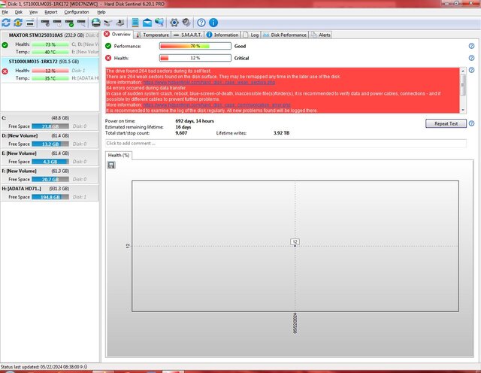Open the Disk Performance tab
481x373 pixels.
[x=285, y=35]
